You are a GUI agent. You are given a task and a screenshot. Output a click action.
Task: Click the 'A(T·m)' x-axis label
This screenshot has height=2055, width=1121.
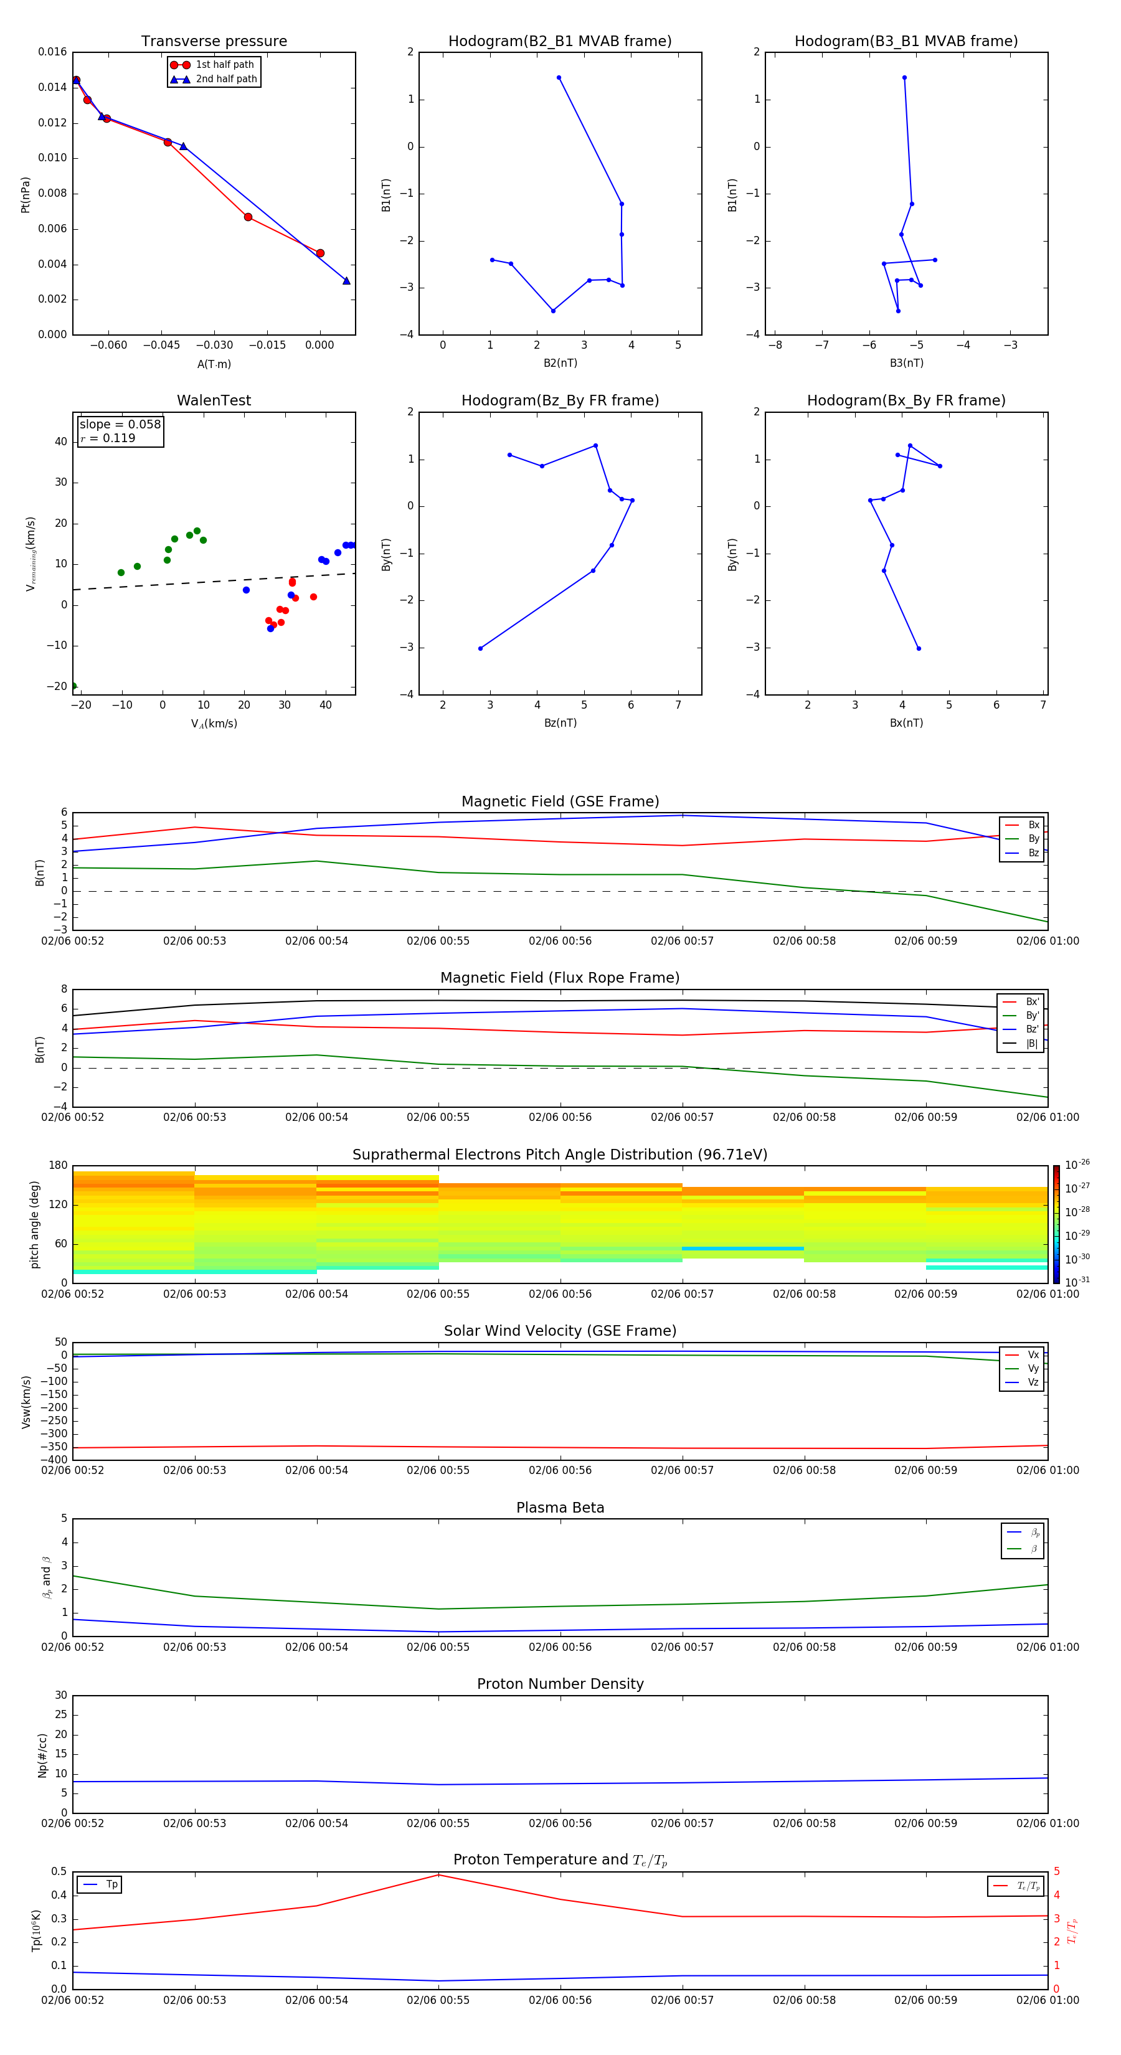pyautogui.click(x=214, y=364)
